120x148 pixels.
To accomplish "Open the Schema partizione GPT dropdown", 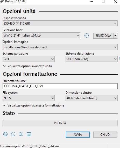I will pyautogui.click(x=29, y=59).
